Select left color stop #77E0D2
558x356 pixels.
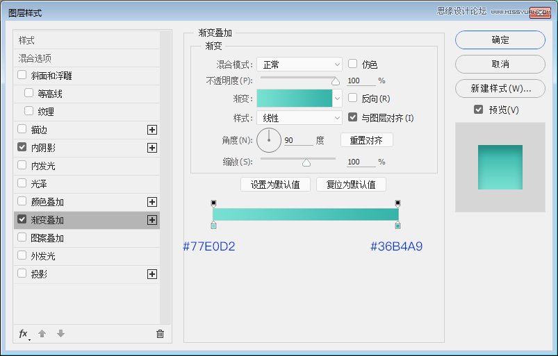213,226
